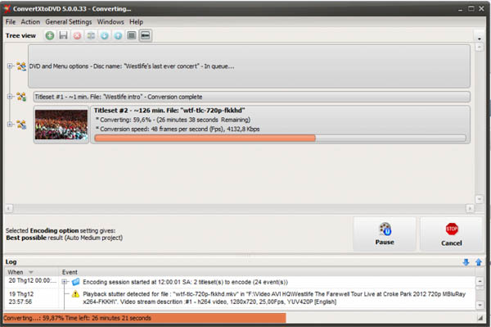Click the Best possible result text

click(x=64, y=238)
